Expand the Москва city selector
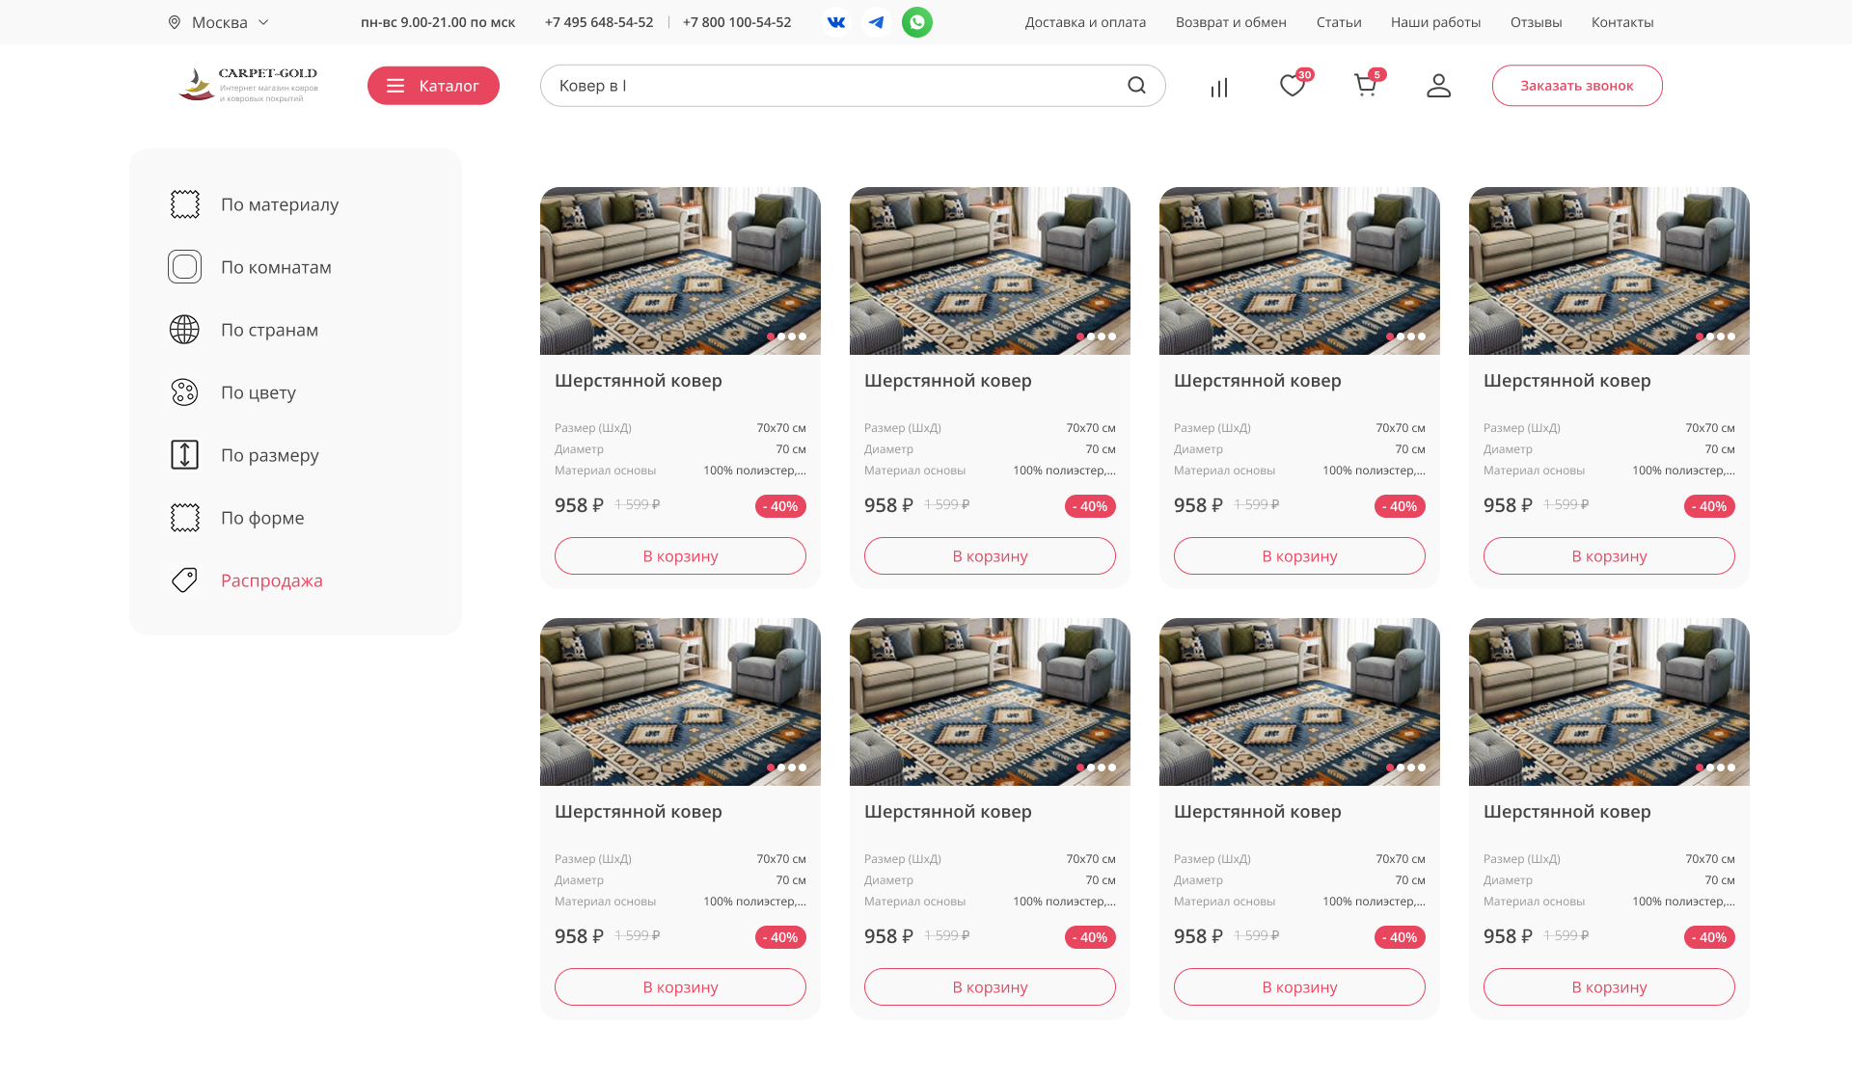 click(x=219, y=22)
